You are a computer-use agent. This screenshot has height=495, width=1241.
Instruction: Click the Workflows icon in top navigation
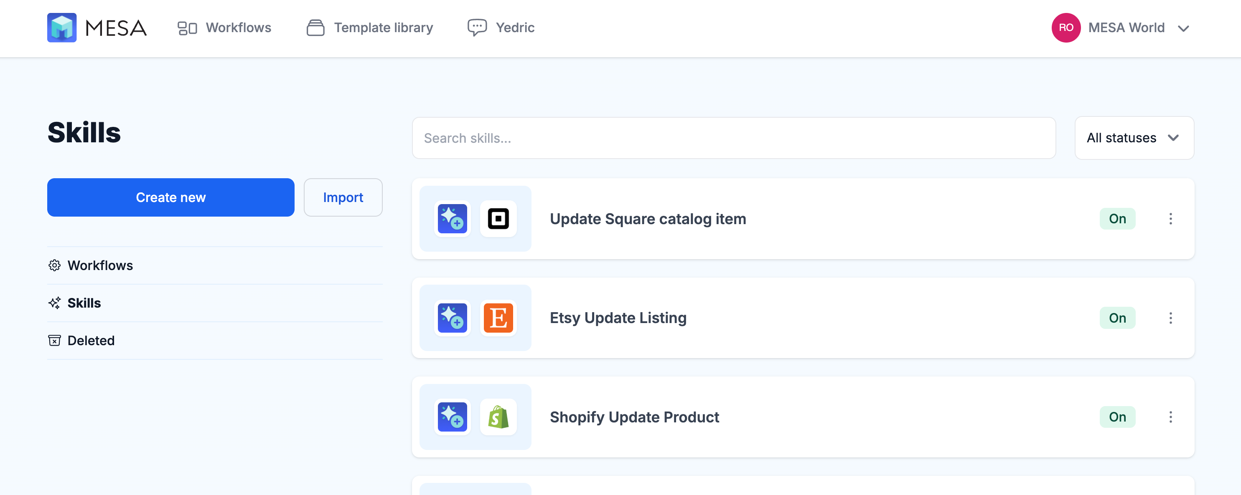click(187, 28)
